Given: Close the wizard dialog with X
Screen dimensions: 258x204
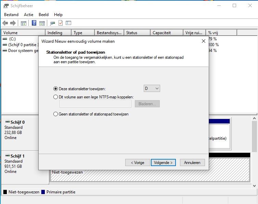Looking at the screenshot, I should pyautogui.click(x=204, y=41).
